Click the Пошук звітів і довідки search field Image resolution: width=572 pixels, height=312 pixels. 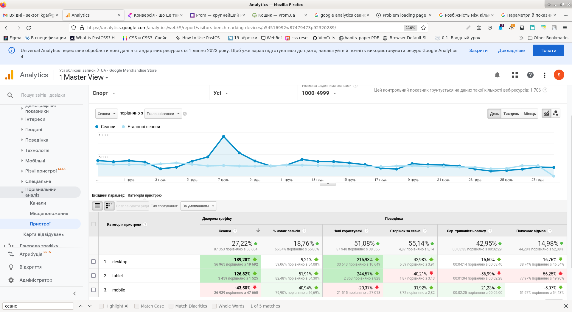pos(43,95)
